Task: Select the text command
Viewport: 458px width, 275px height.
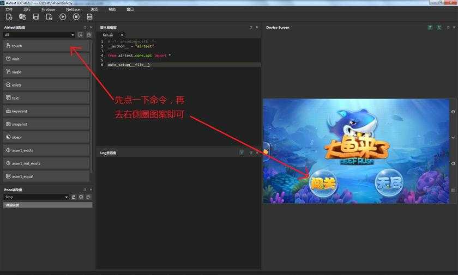Action: (46, 98)
